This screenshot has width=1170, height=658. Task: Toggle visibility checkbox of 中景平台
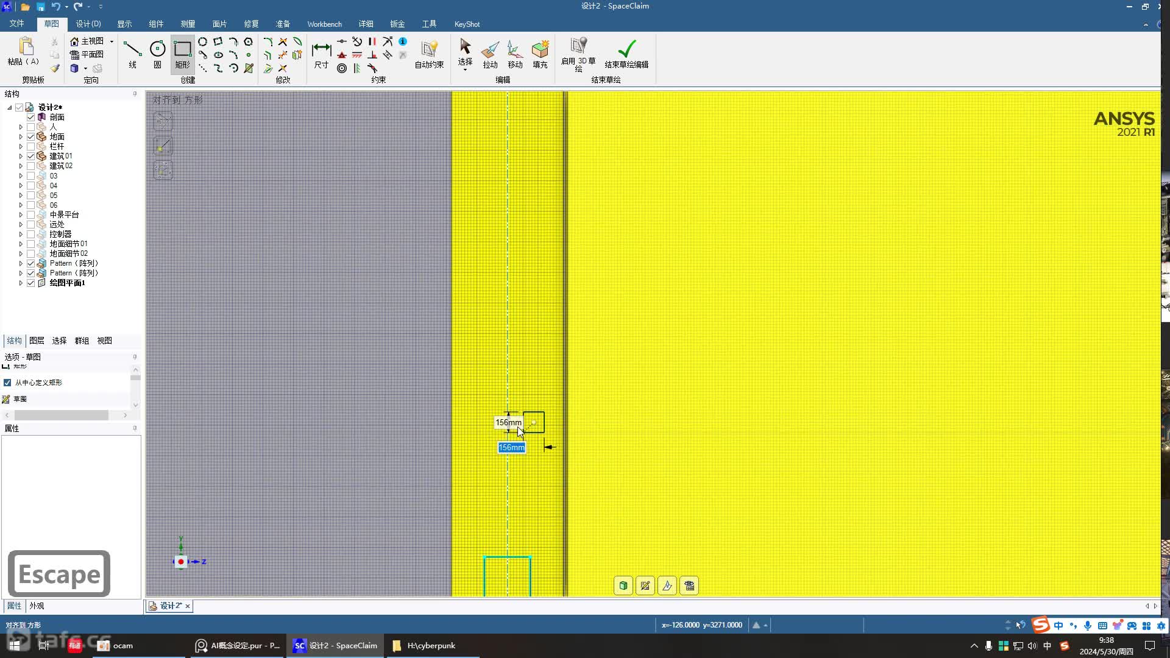(30, 214)
